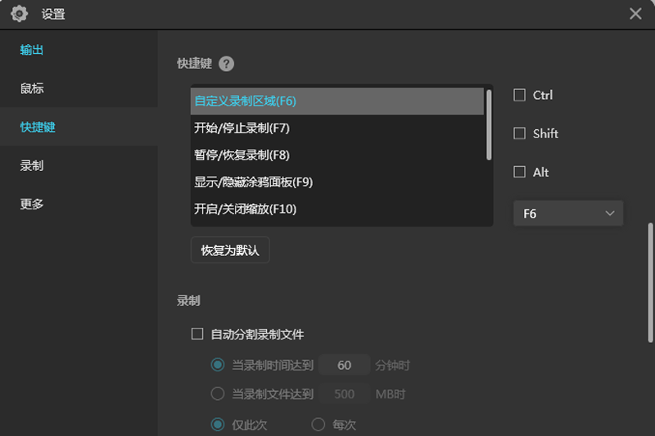Switch to the 鼠标 settings tab
This screenshot has height=436, width=655.
(x=32, y=88)
